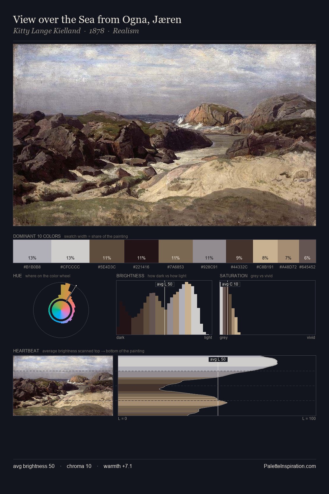
Task: Select the #CFCCCC light grey swatch
Action: click(x=70, y=251)
